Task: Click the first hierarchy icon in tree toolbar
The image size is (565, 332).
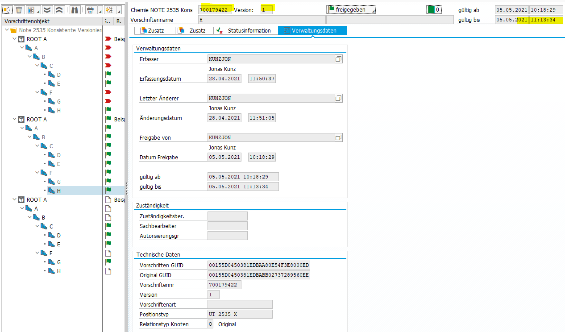Action: click(8, 10)
